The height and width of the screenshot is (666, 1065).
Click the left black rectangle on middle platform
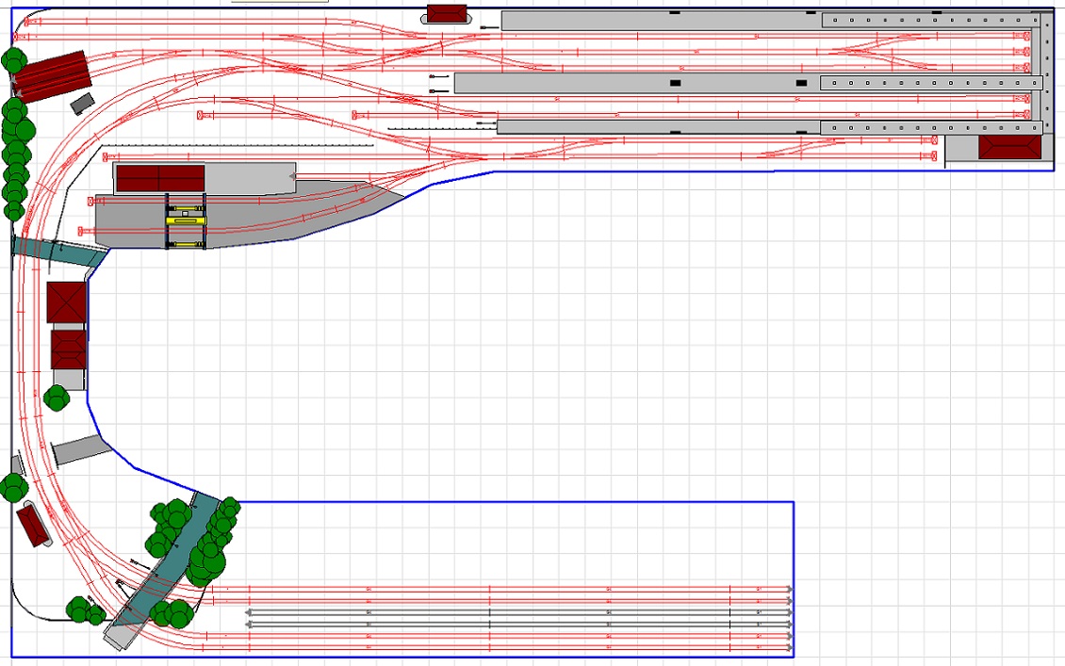(675, 83)
